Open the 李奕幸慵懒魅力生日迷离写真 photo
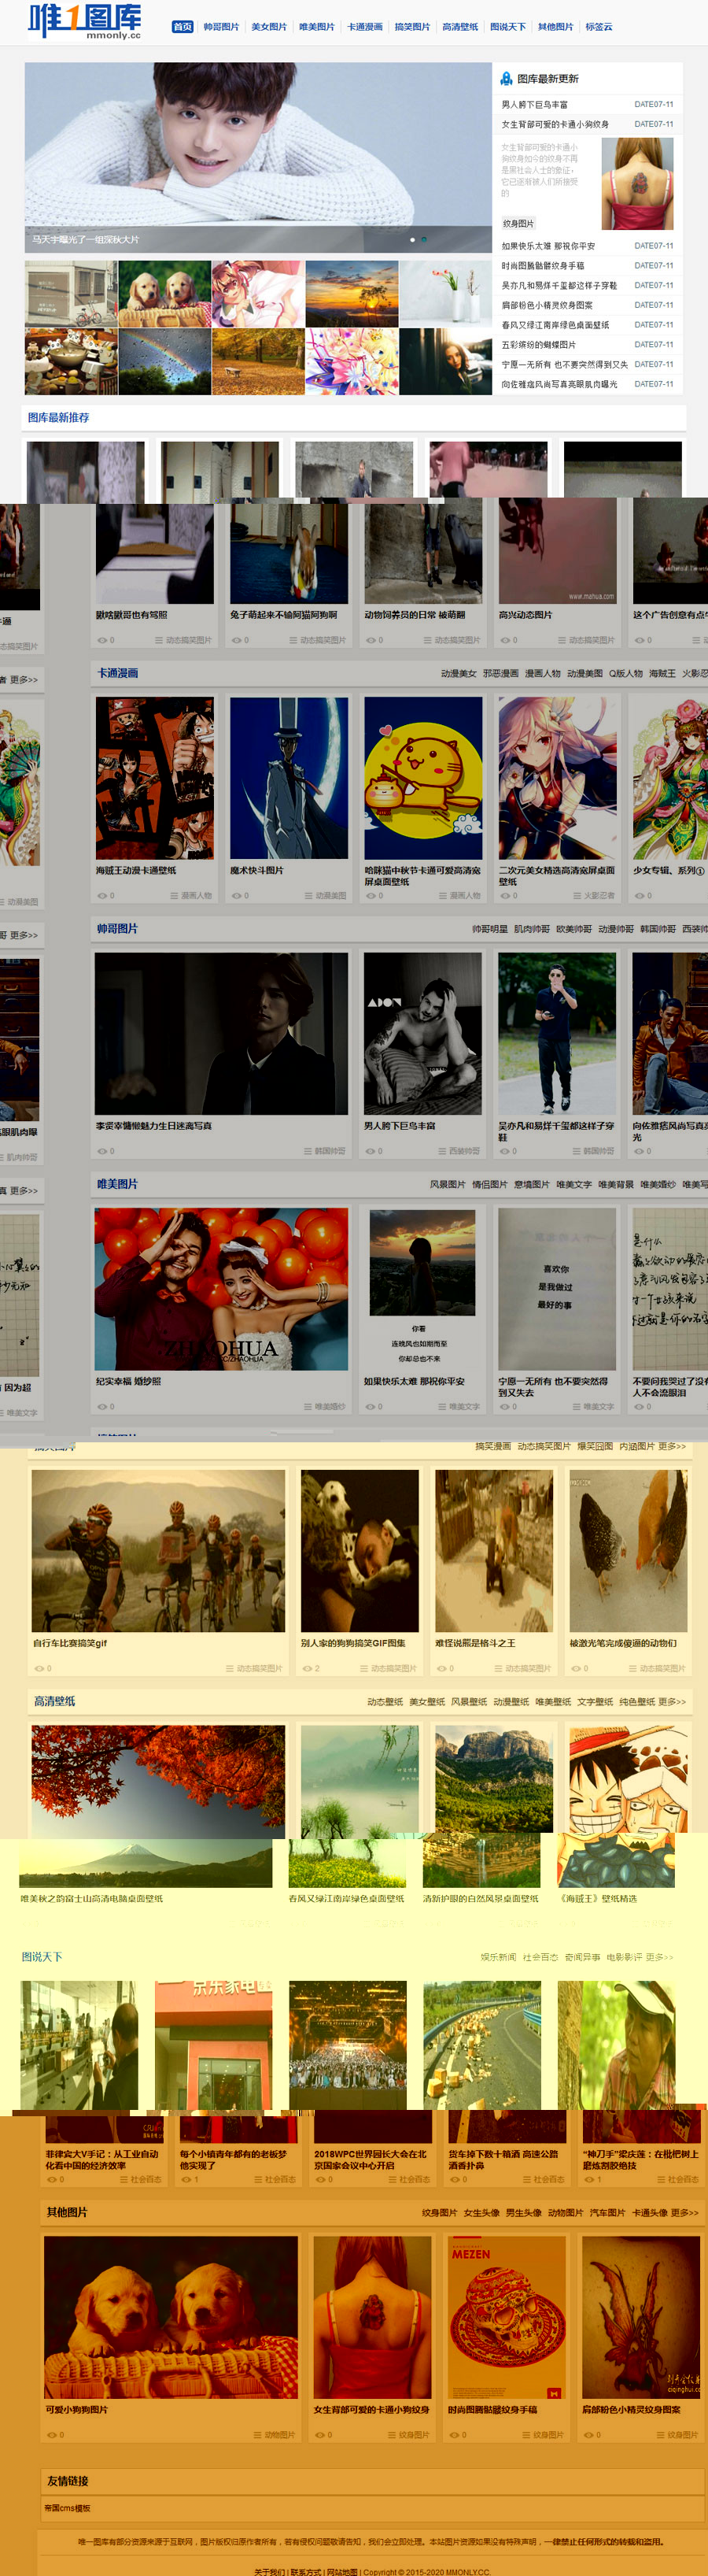 [x=222, y=1033]
